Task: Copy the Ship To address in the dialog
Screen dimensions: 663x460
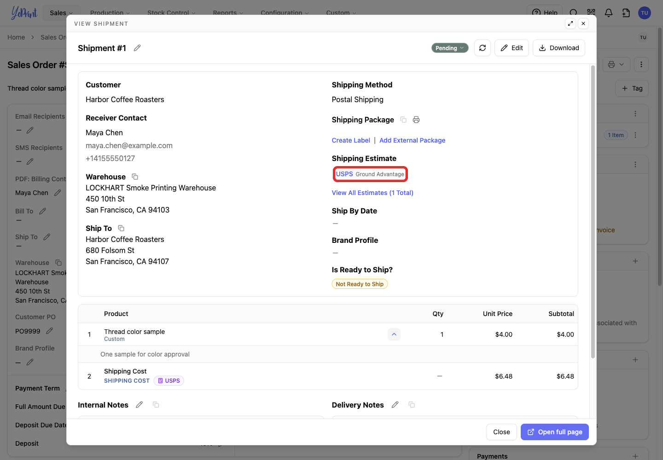Action: click(x=121, y=228)
